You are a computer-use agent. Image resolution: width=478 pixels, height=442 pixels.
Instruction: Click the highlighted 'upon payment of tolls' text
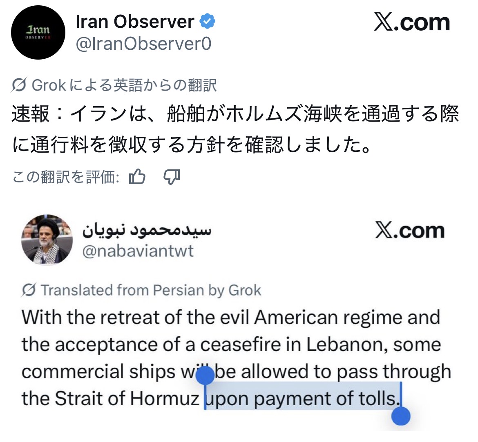pos(303,398)
